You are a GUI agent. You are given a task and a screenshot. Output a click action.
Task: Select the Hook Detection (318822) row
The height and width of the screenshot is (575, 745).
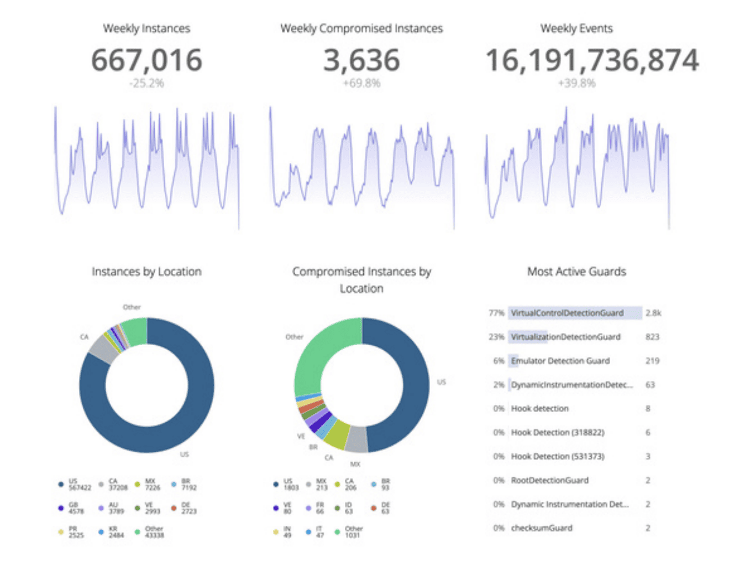point(575,432)
